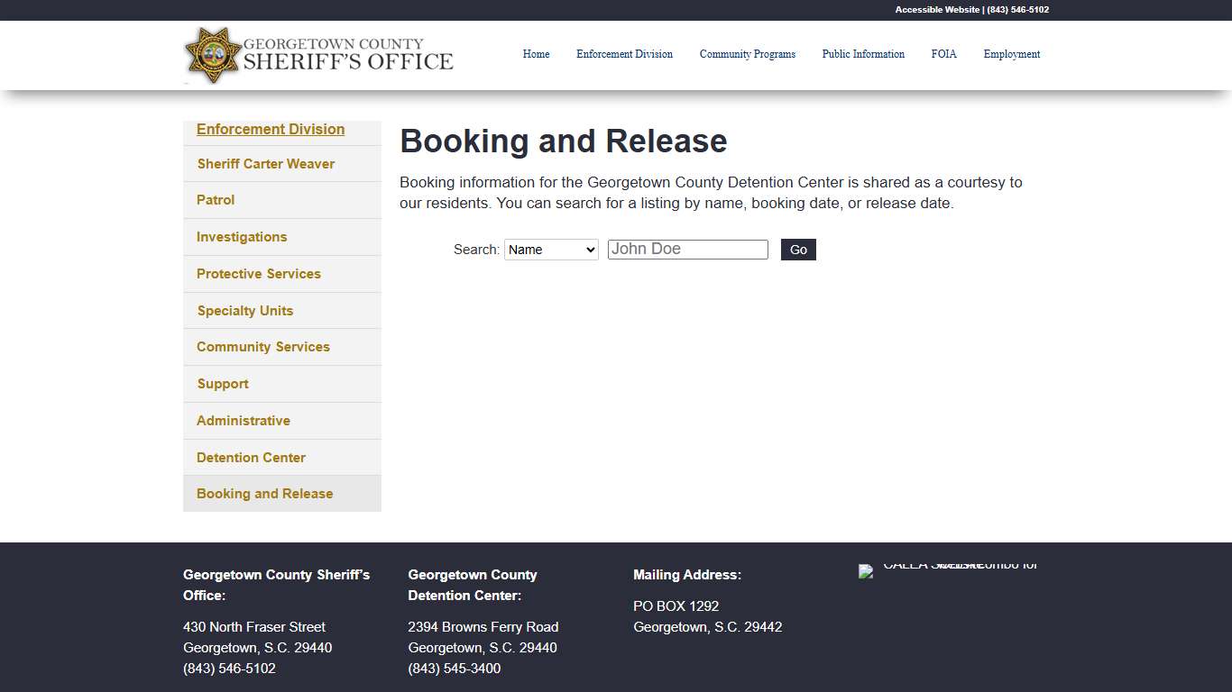Click the John Doe search text field
This screenshot has height=692, width=1232.
coord(687,249)
